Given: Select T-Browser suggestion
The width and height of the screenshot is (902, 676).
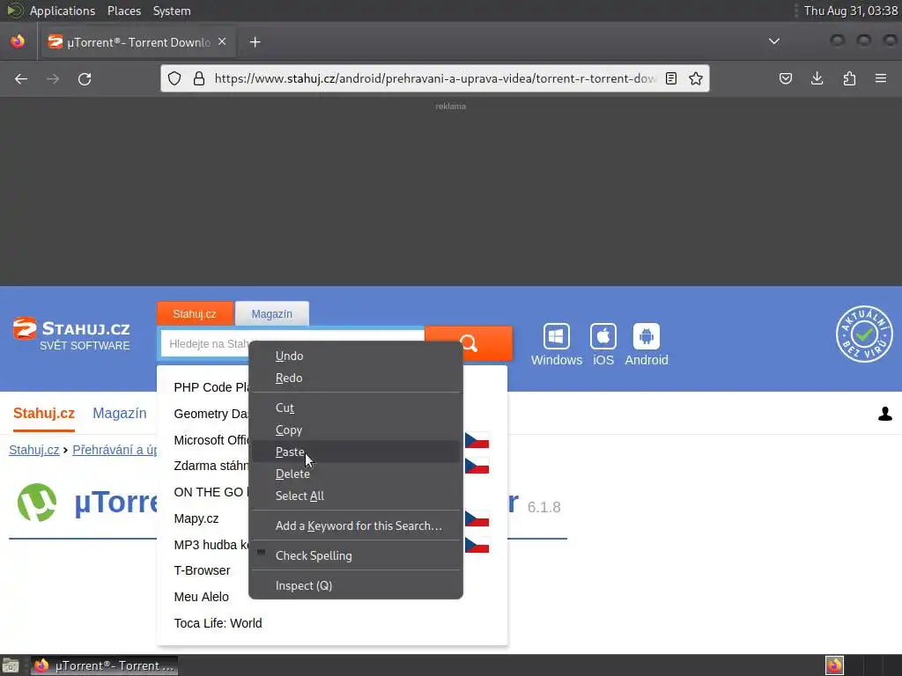Looking at the screenshot, I should (x=202, y=570).
